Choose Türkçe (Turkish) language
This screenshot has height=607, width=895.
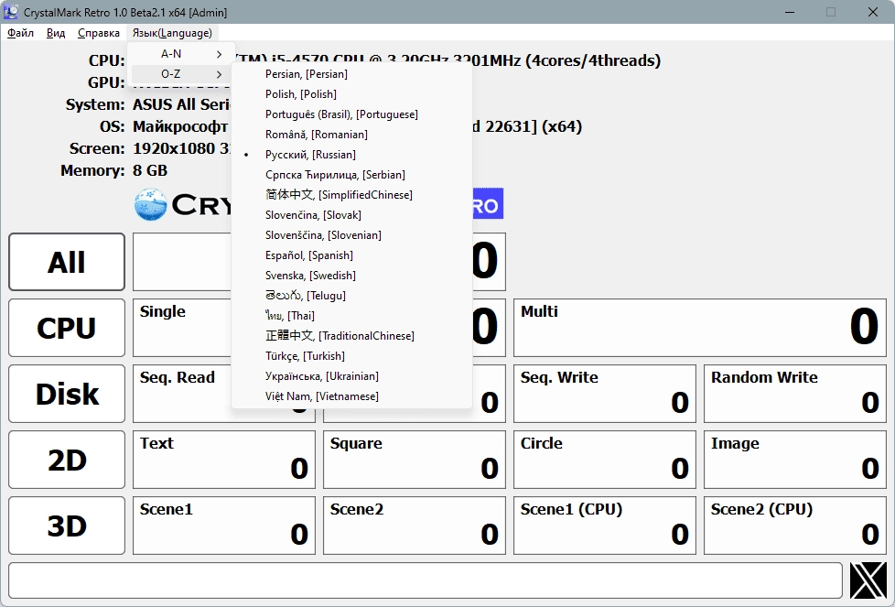351,356
